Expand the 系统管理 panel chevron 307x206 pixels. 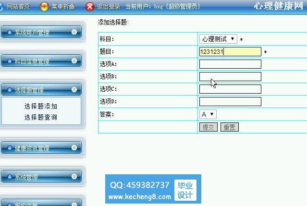point(74,176)
